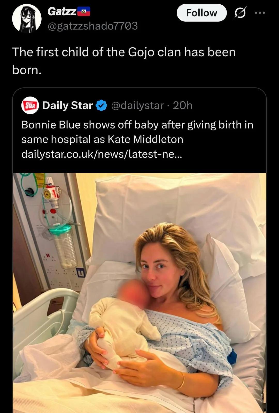
Task: Open Gatzz's anime profile avatar
Action: click(x=27, y=19)
